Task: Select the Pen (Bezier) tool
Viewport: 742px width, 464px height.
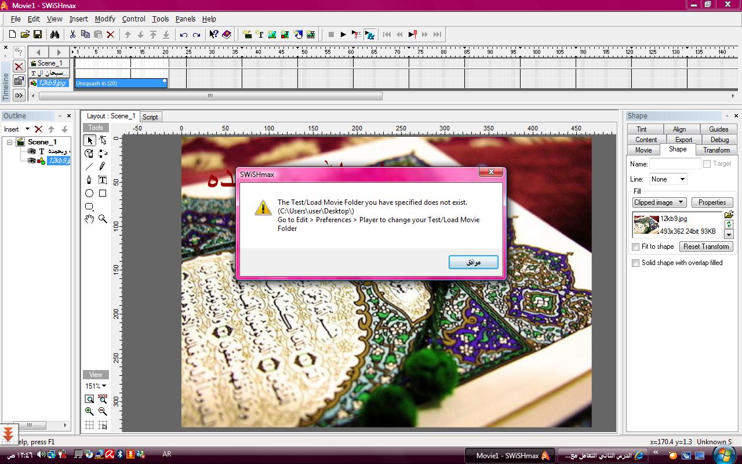Action: tap(89, 180)
